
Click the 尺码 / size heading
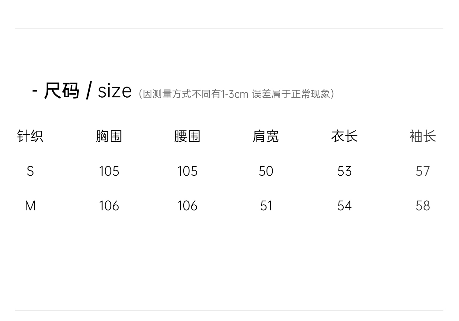click(x=82, y=91)
